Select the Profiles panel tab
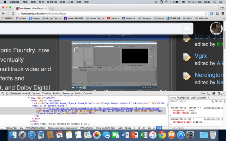The width and height of the screenshot is (226, 141). tap(56, 93)
